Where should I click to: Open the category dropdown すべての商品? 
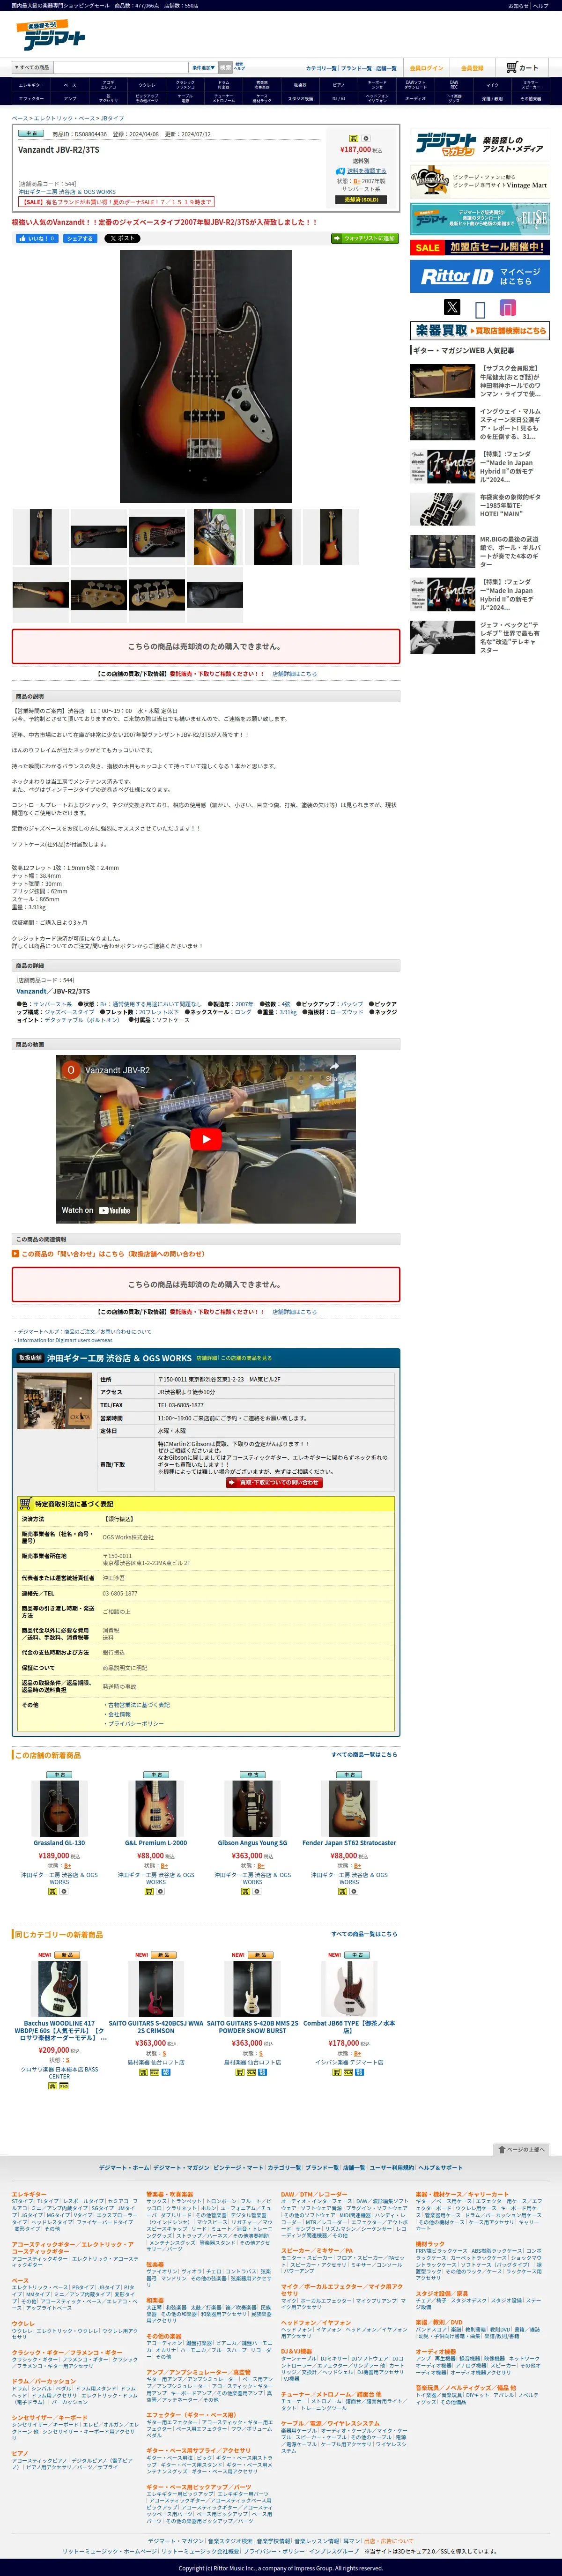click(x=32, y=68)
